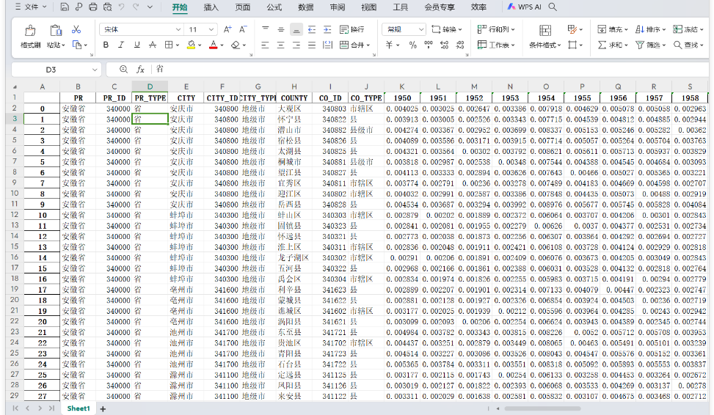Open the 数据 (Data) ribbon tab
This screenshot has width=714, height=415.
point(305,7)
